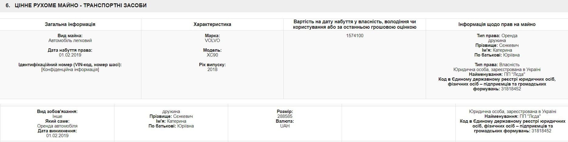Image resolution: width=568 pixels, height=142 pixels.
Task: Click the section 6 heading about transport vehicles
Action: 80,5
